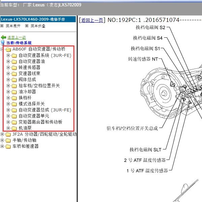Click the transmission housing diagram image
Image resolution: width=202 pixels, height=202 pixels.
pyautogui.click(x=171, y=92)
